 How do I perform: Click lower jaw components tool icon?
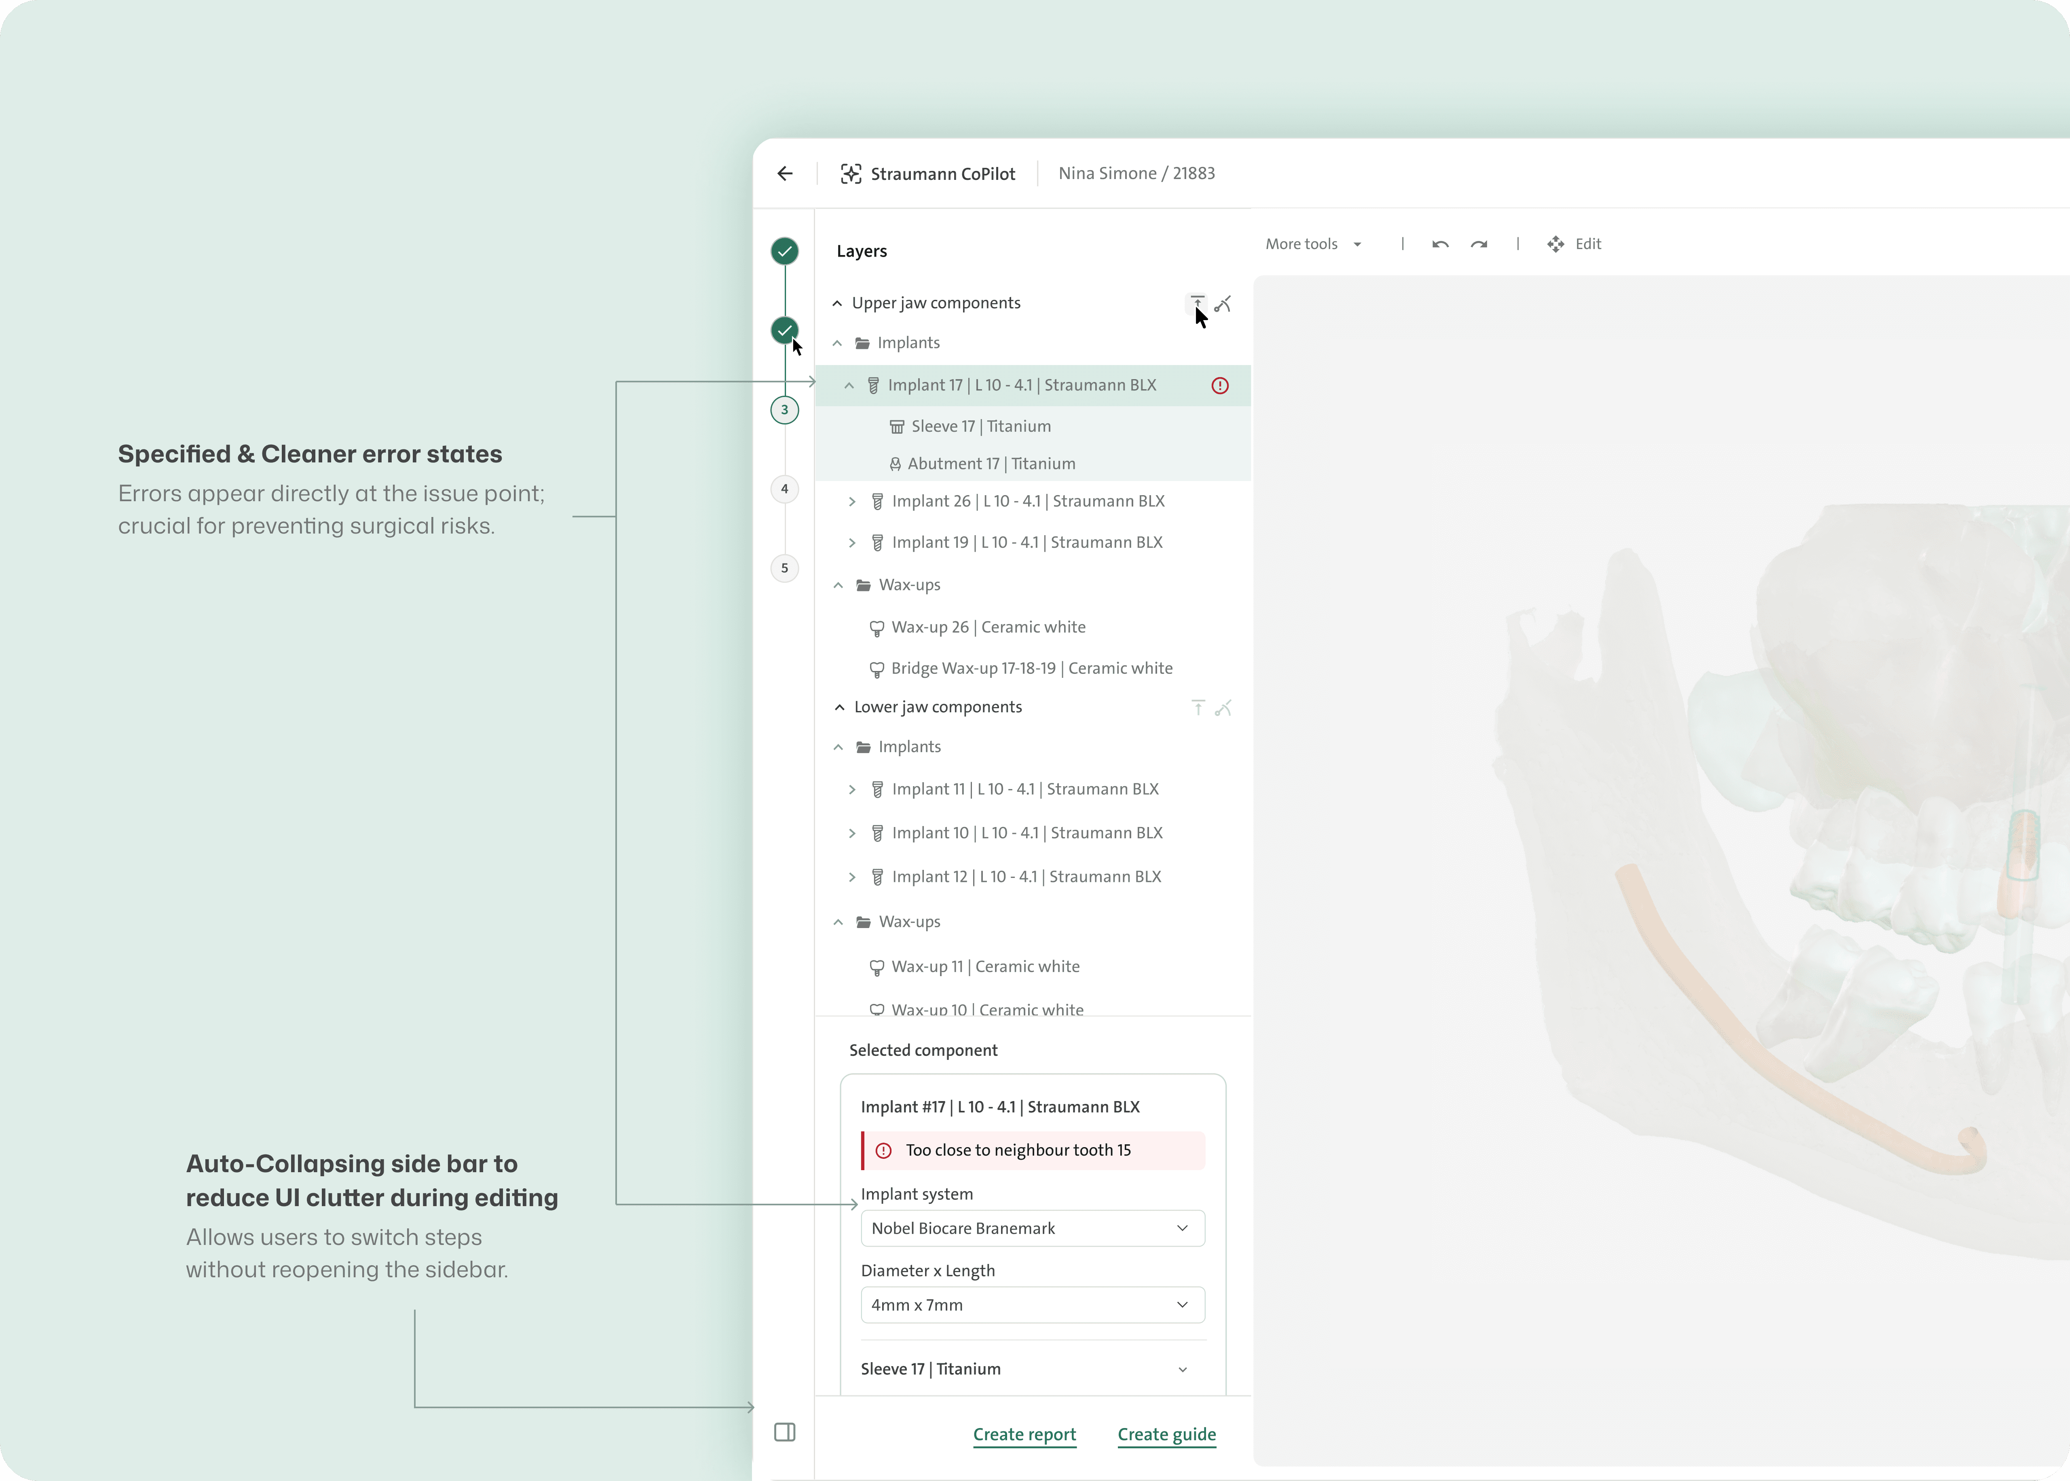click(x=1224, y=708)
